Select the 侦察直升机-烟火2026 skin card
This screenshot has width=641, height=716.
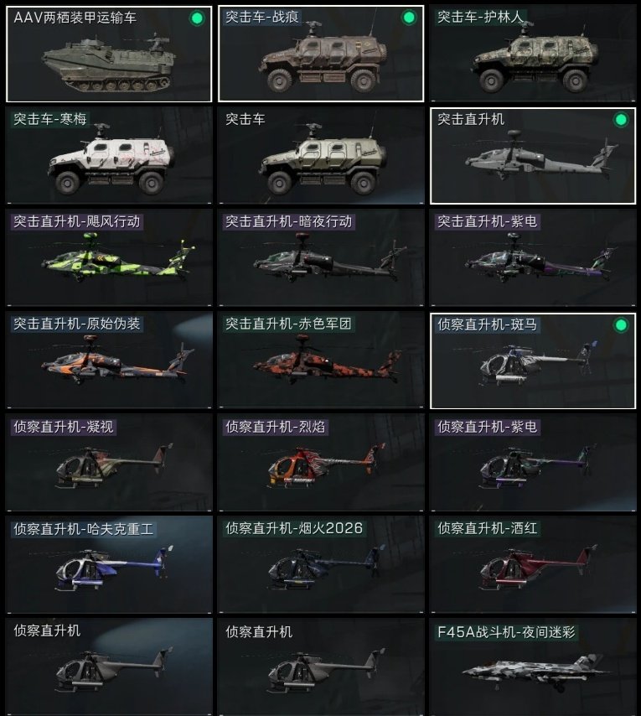click(321, 565)
